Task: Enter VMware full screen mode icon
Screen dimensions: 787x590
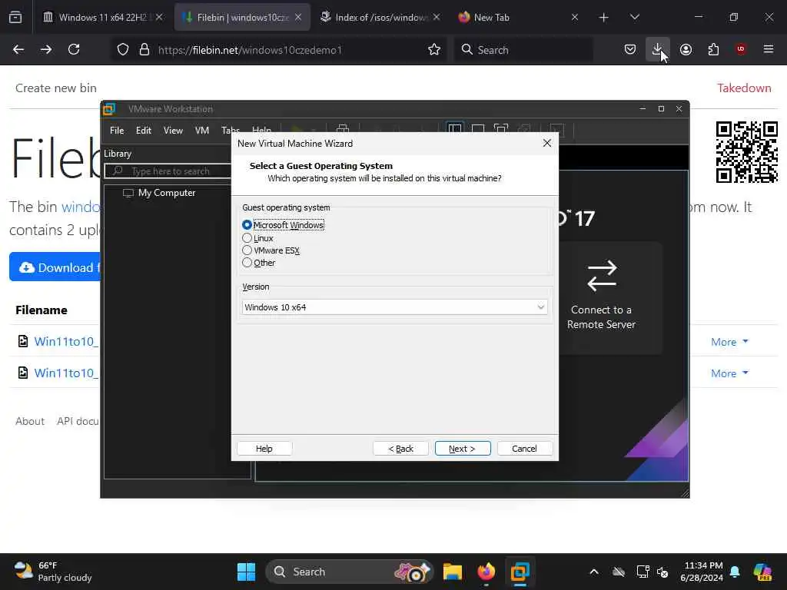Action: [501, 129]
